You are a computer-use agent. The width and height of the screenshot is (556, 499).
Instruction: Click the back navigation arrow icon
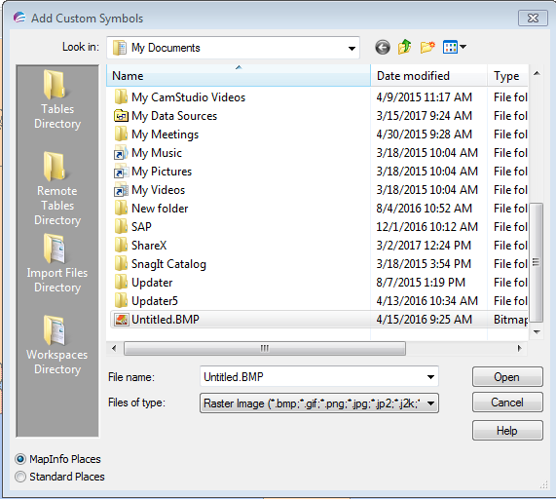(x=383, y=47)
